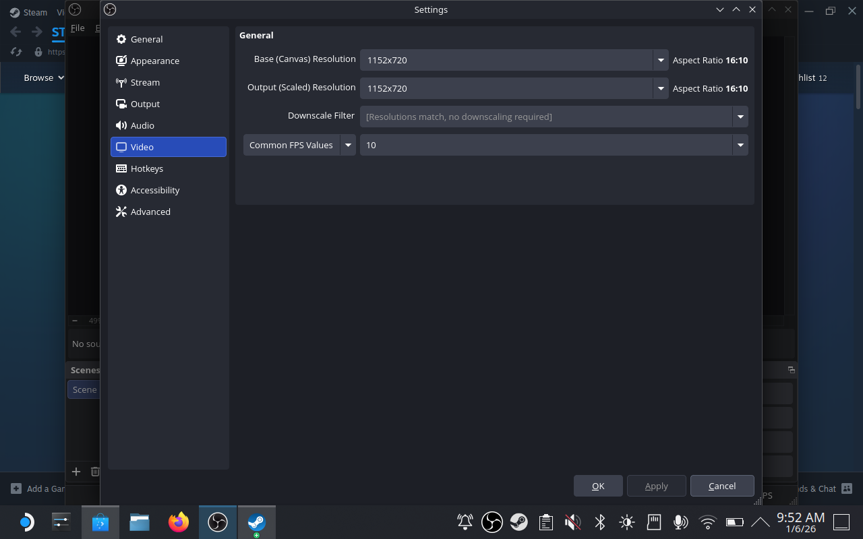Screen dimensions: 863x539
Task: Select the Scene entry in Scenes list
Action: (84, 389)
